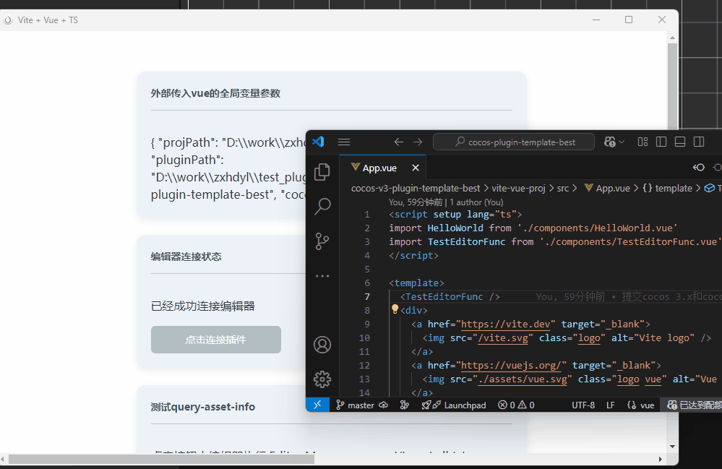Toggle the primary side bar layout button

coord(661,142)
